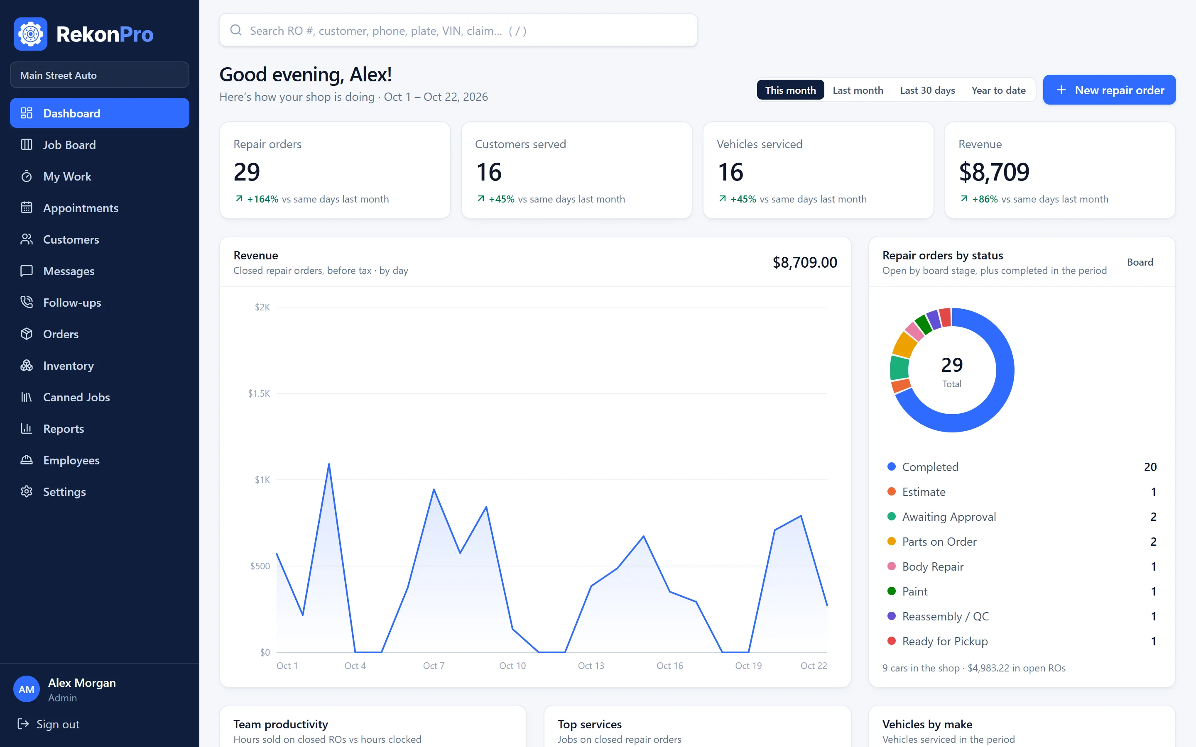Click the RekonPro gear logo icon
This screenshot has width=1196, height=747.
[31, 34]
